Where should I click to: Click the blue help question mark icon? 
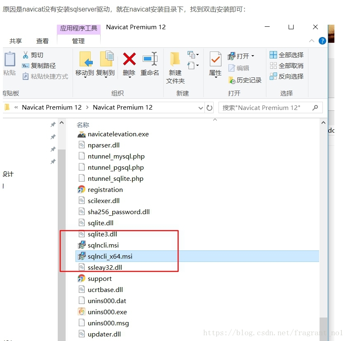[322, 41]
